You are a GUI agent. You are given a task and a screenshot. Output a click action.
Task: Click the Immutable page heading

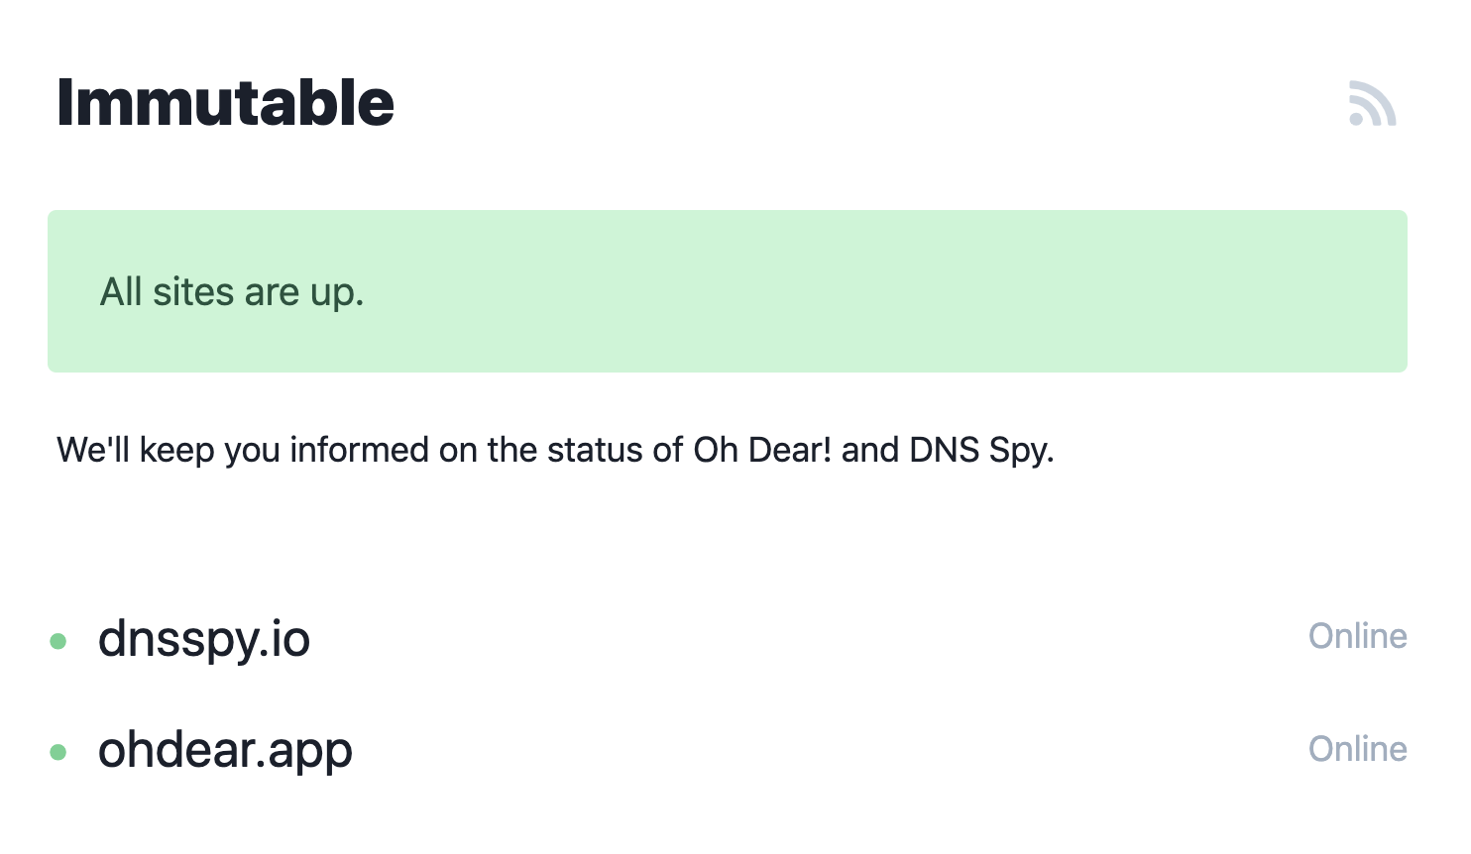(x=225, y=102)
